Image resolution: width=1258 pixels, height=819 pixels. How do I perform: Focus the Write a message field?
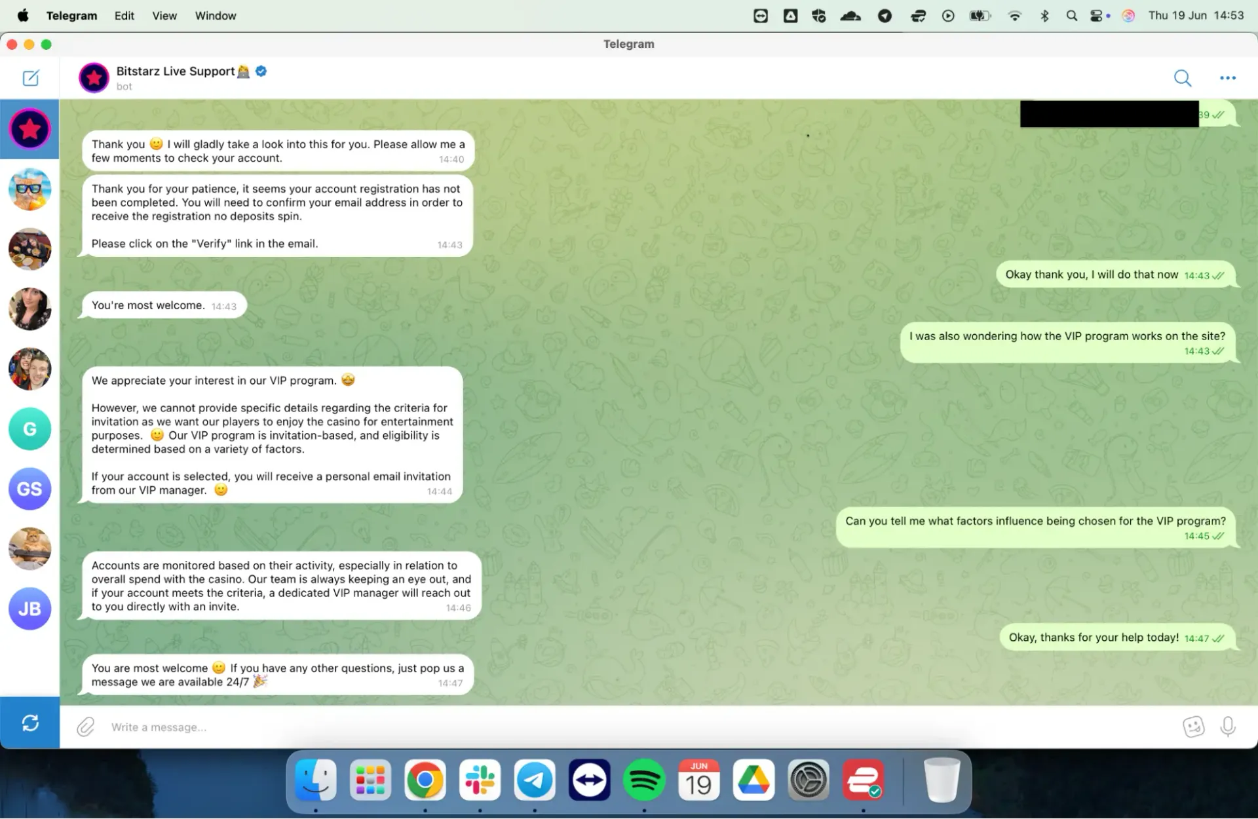click(629, 727)
